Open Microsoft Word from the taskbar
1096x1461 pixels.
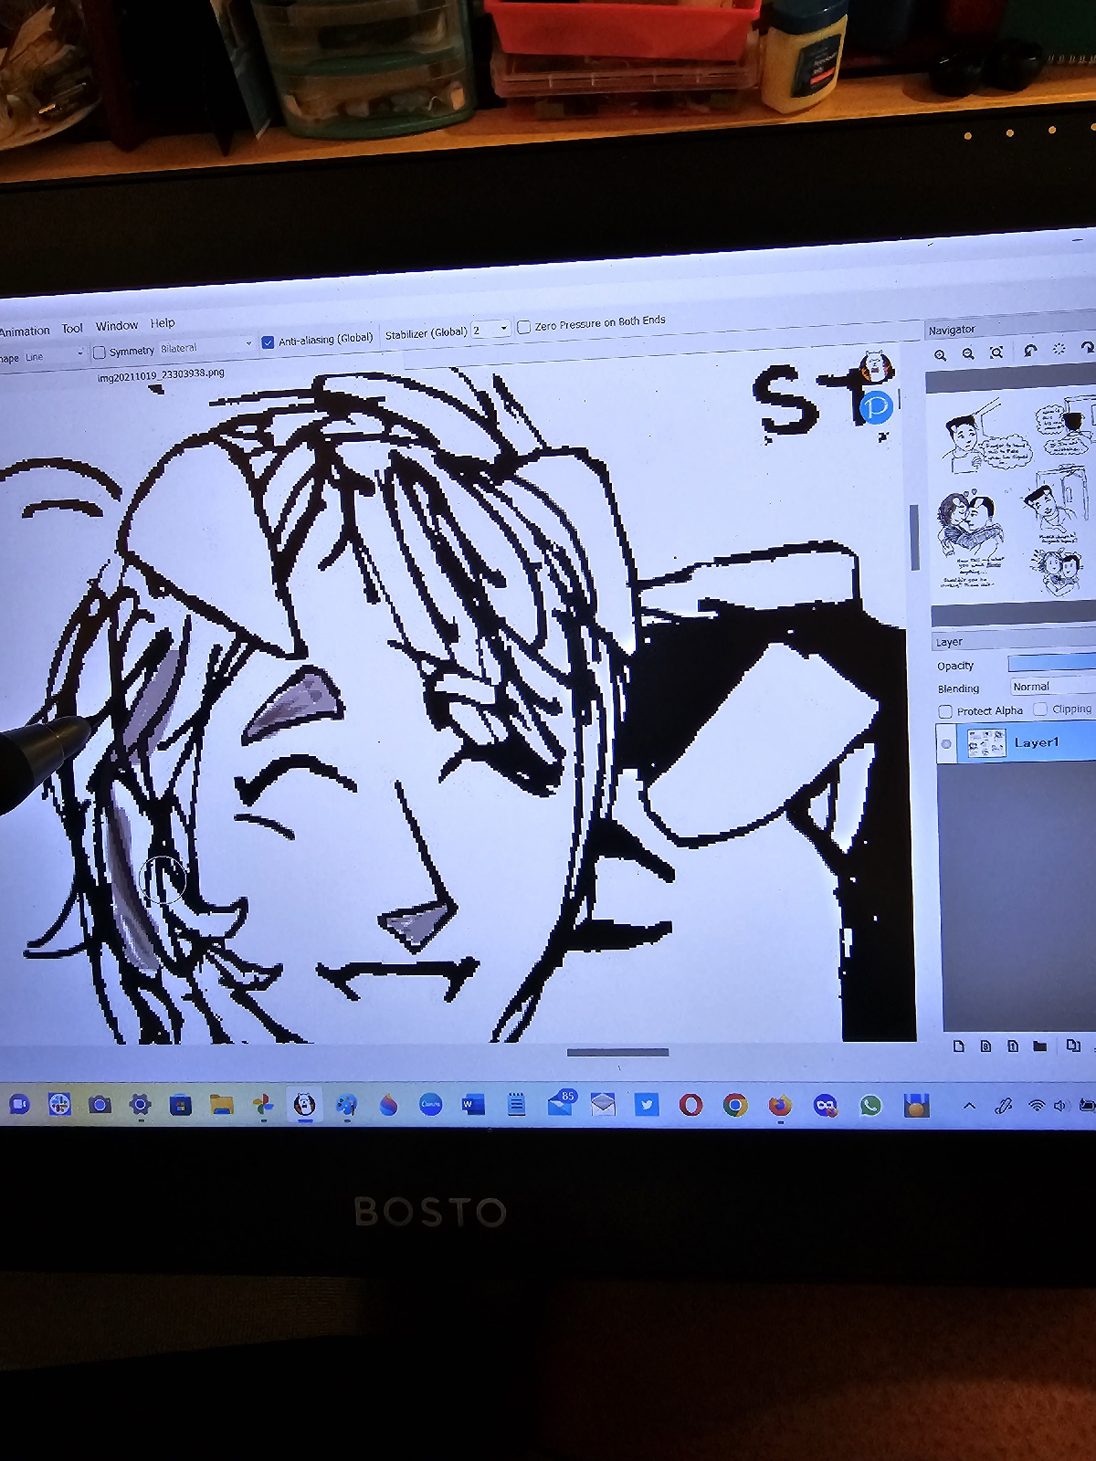472,1105
